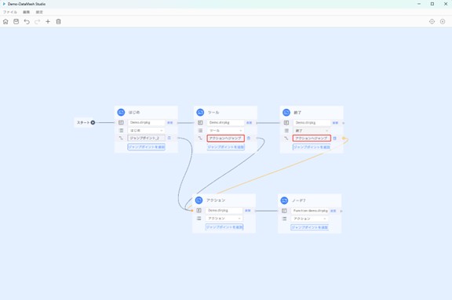
Task: Click the start circle next to スタート
Action: [x=93, y=122]
